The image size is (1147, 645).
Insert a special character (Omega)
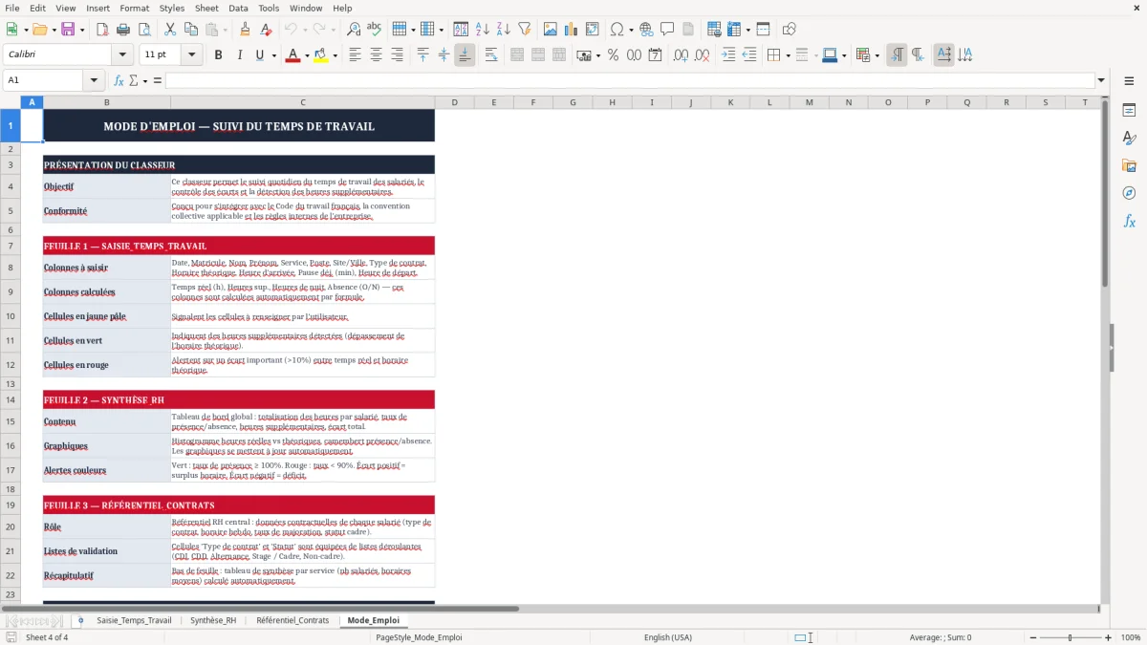(x=617, y=30)
